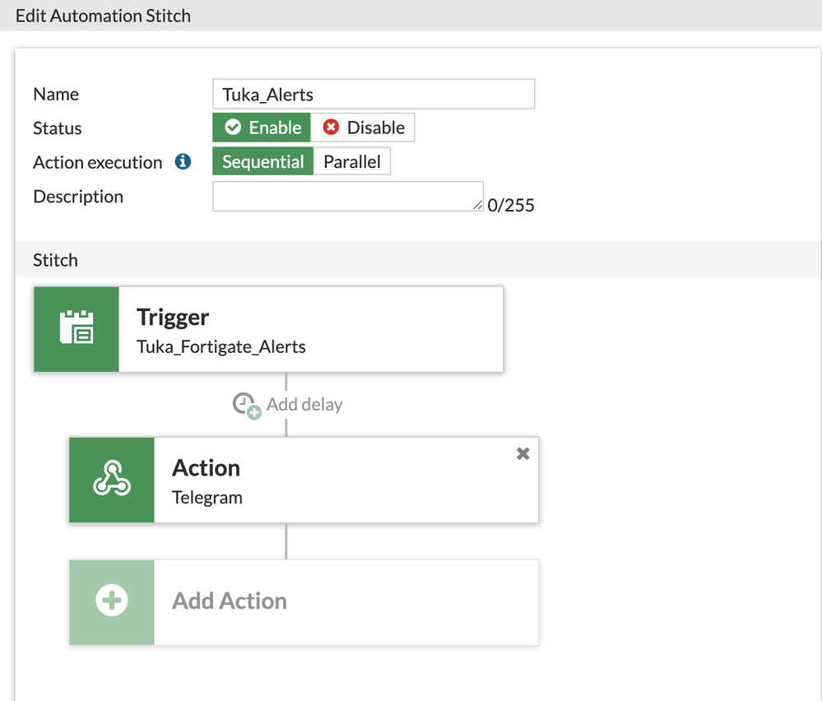Click the Add Action label

coord(230,601)
